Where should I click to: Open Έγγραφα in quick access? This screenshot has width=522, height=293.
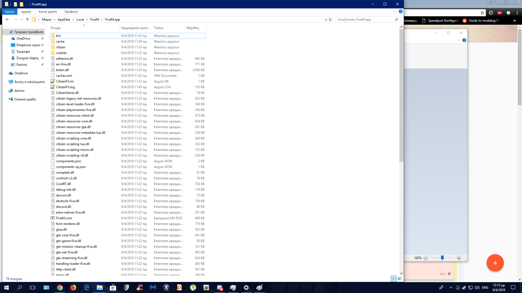tap(23, 52)
